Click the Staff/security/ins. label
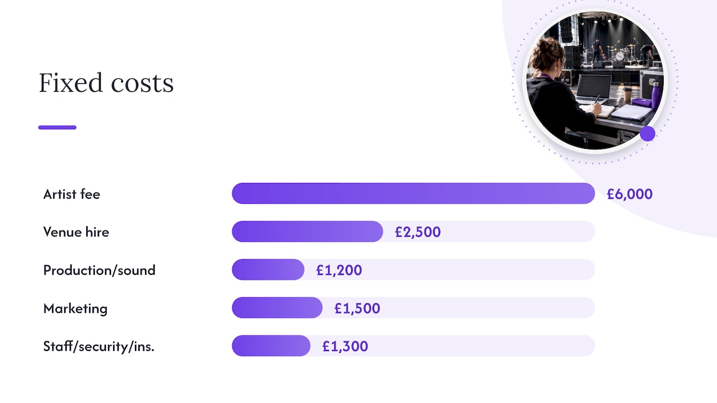Screen dimensions: 717x403 click(99, 346)
